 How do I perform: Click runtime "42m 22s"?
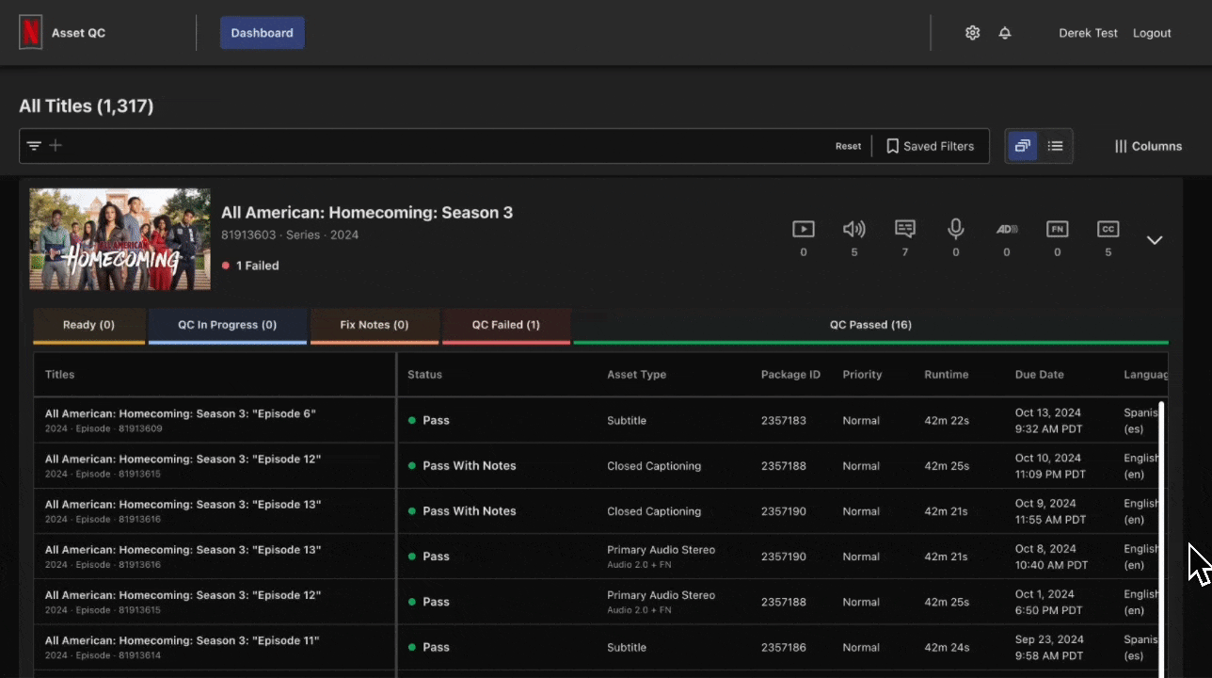[x=947, y=421]
